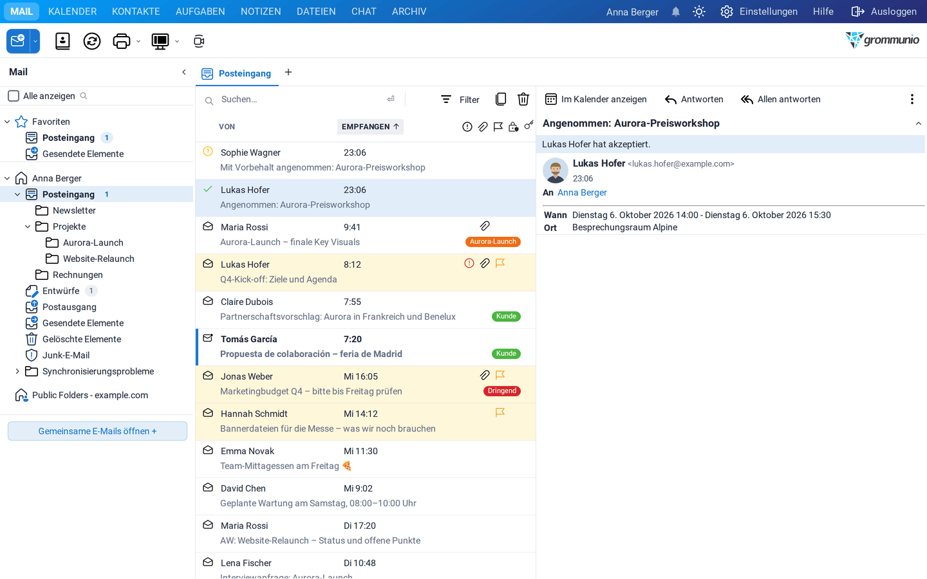Expand the Synchronisierungsprobleme folder
This screenshot has height=579, width=927.
(x=17, y=371)
